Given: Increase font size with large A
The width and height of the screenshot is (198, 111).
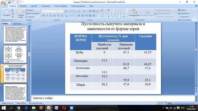Looking at the screenshot, I should coord(66,11).
